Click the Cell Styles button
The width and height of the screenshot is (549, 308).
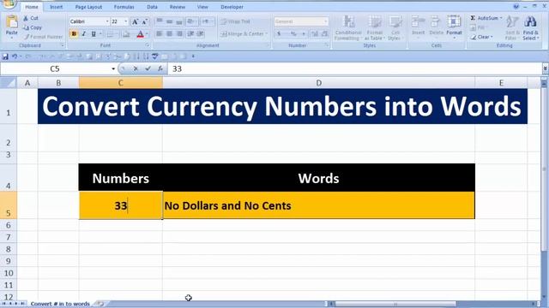click(395, 28)
